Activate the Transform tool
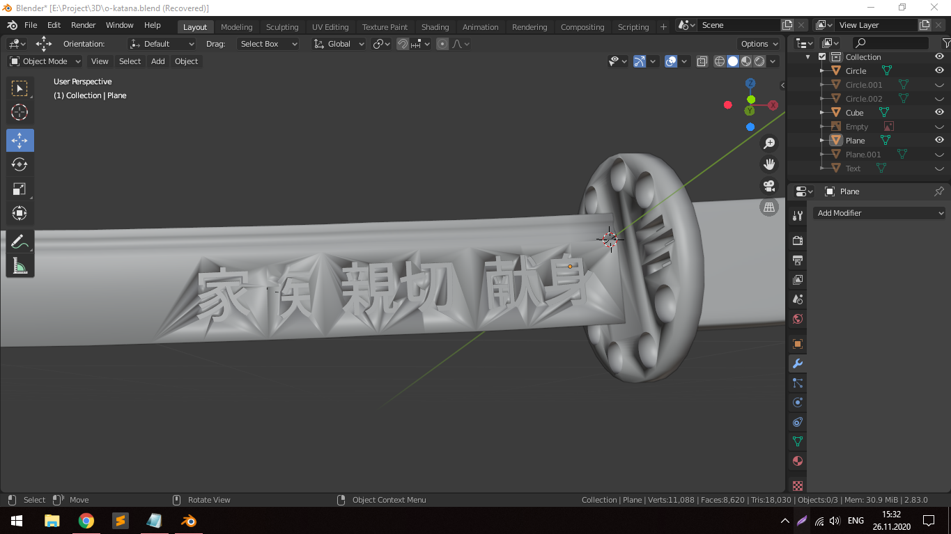Image resolution: width=951 pixels, height=534 pixels. (x=20, y=213)
